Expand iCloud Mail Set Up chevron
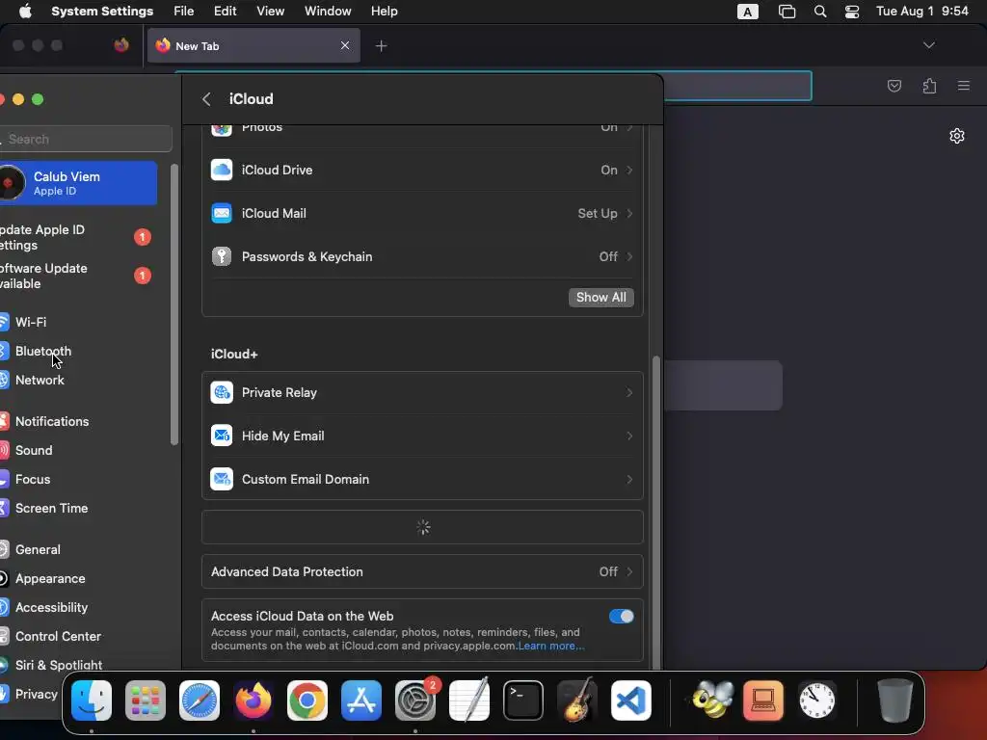 [629, 213]
